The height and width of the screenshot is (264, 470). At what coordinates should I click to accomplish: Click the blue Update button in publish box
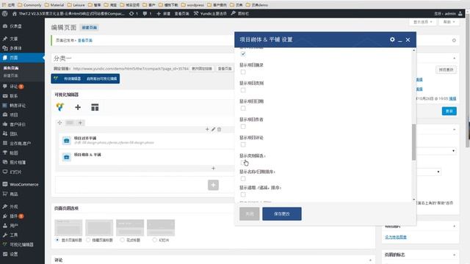click(449, 111)
